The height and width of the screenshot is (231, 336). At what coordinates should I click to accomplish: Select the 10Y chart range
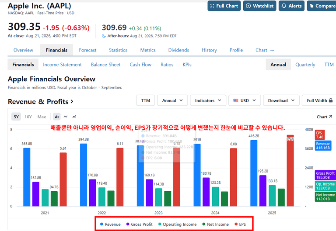coord(28,117)
